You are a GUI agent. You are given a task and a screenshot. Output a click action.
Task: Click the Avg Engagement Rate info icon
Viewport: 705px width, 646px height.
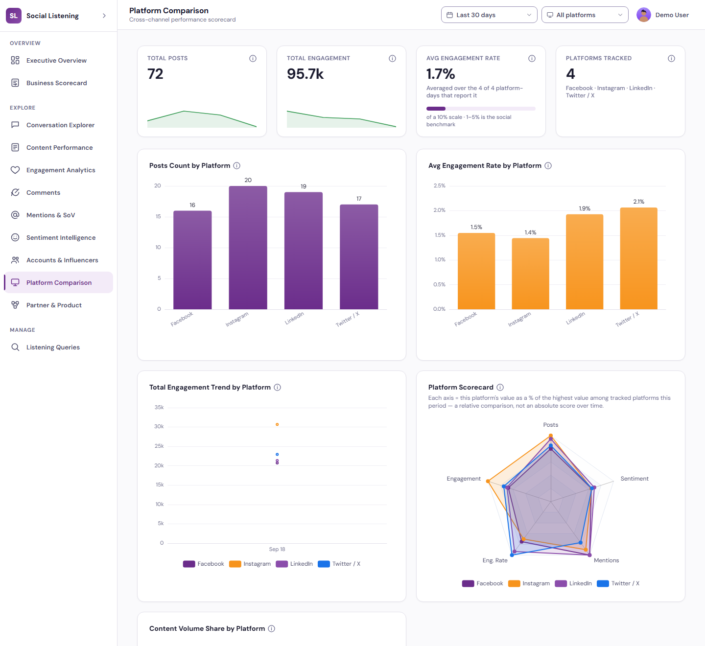pyautogui.click(x=532, y=58)
